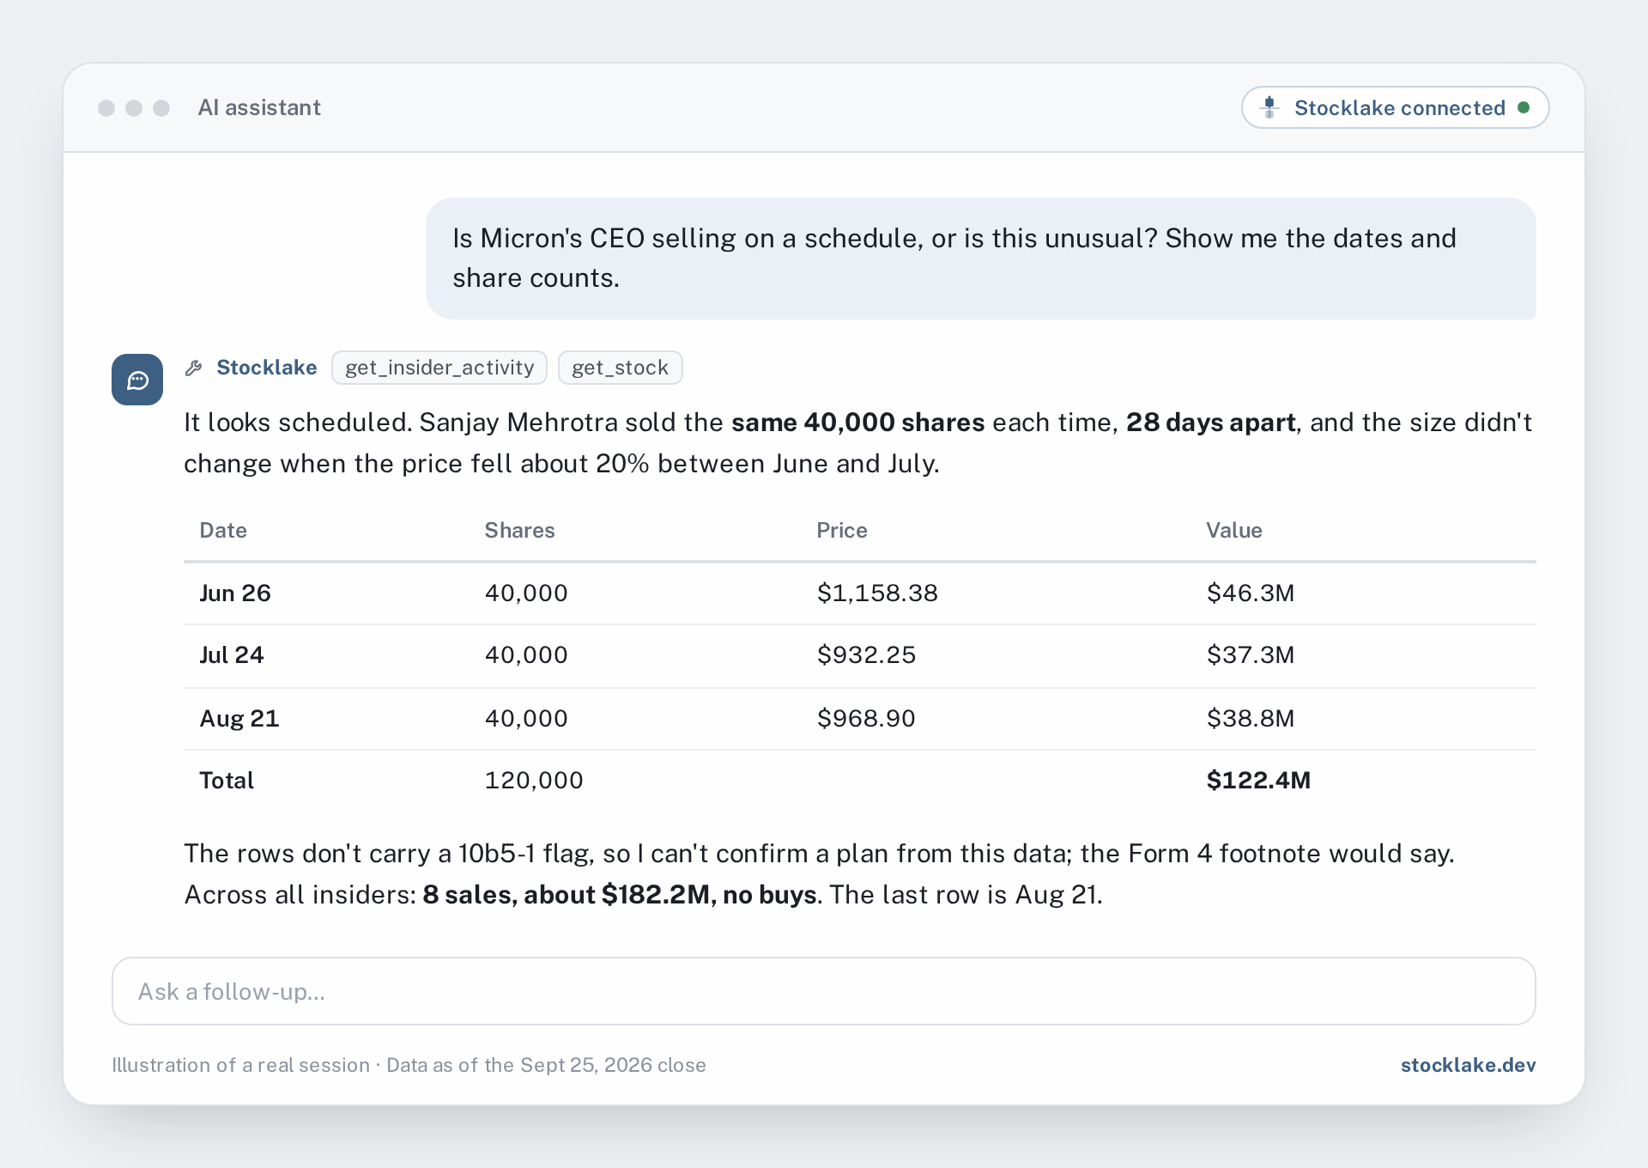Click the Jun 26 date cell
This screenshot has height=1168, width=1648.
(235, 593)
